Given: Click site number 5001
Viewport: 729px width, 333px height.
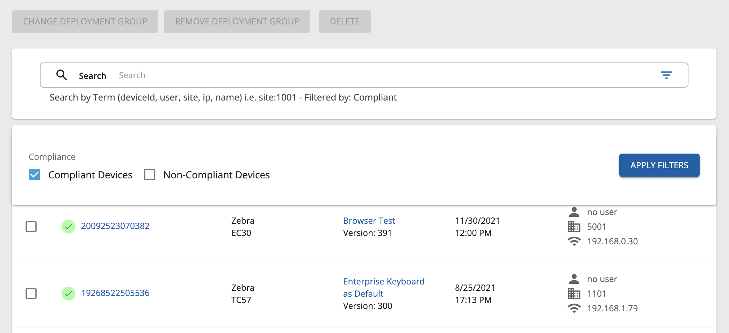Looking at the screenshot, I should tap(596, 227).
